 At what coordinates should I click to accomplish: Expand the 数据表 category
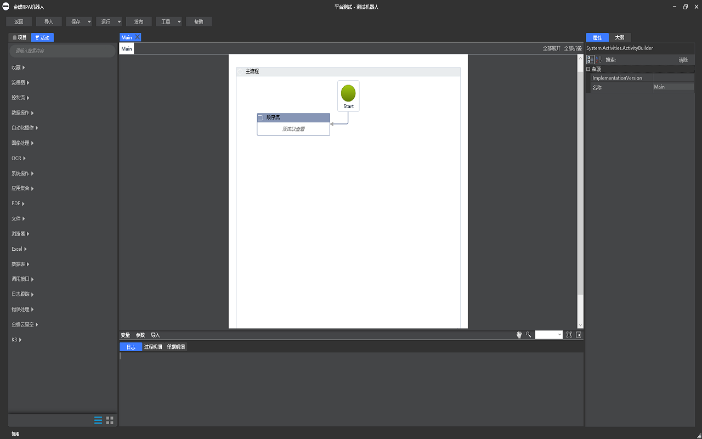point(20,264)
